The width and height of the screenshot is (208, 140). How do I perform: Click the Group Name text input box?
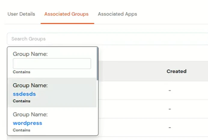pyautogui.click(x=52, y=64)
